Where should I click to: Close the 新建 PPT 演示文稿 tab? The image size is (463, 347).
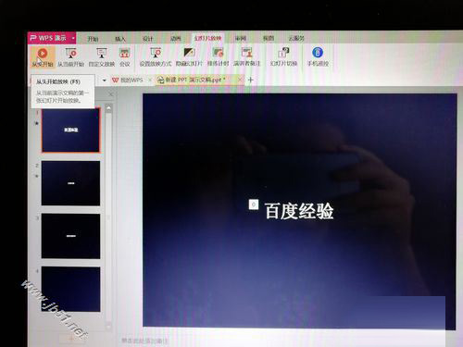pyautogui.click(x=240, y=80)
